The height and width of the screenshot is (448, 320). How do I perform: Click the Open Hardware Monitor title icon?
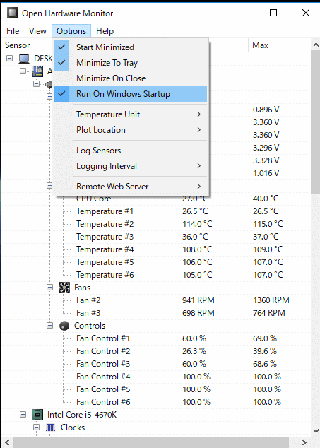pyautogui.click(x=12, y=13)
